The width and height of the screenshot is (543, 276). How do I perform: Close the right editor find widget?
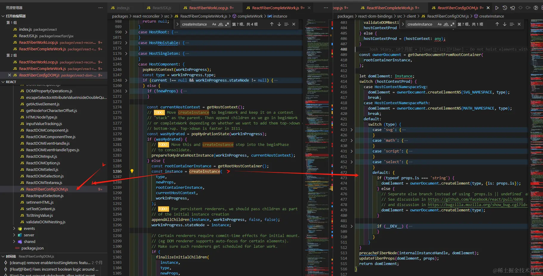click(519, 24)
